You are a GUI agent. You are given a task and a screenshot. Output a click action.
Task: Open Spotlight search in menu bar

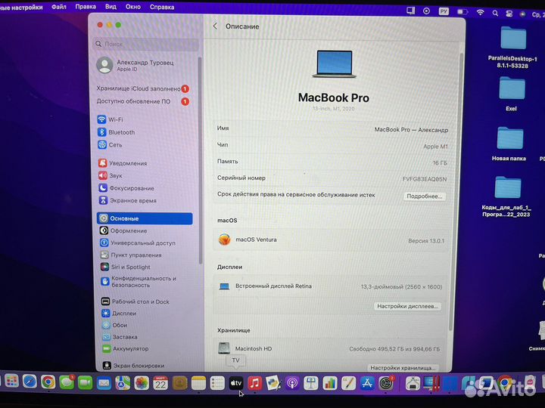pyautogui.click(x=495, y=13)
